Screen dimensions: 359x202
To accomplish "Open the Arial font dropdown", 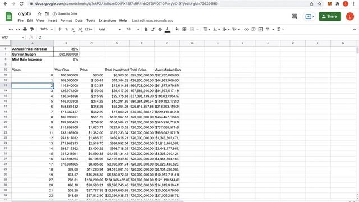I will 109,29.
